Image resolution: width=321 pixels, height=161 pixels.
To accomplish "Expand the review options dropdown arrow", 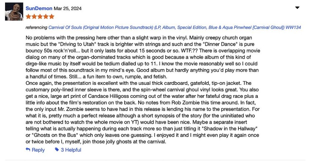I will coord(297,8).
